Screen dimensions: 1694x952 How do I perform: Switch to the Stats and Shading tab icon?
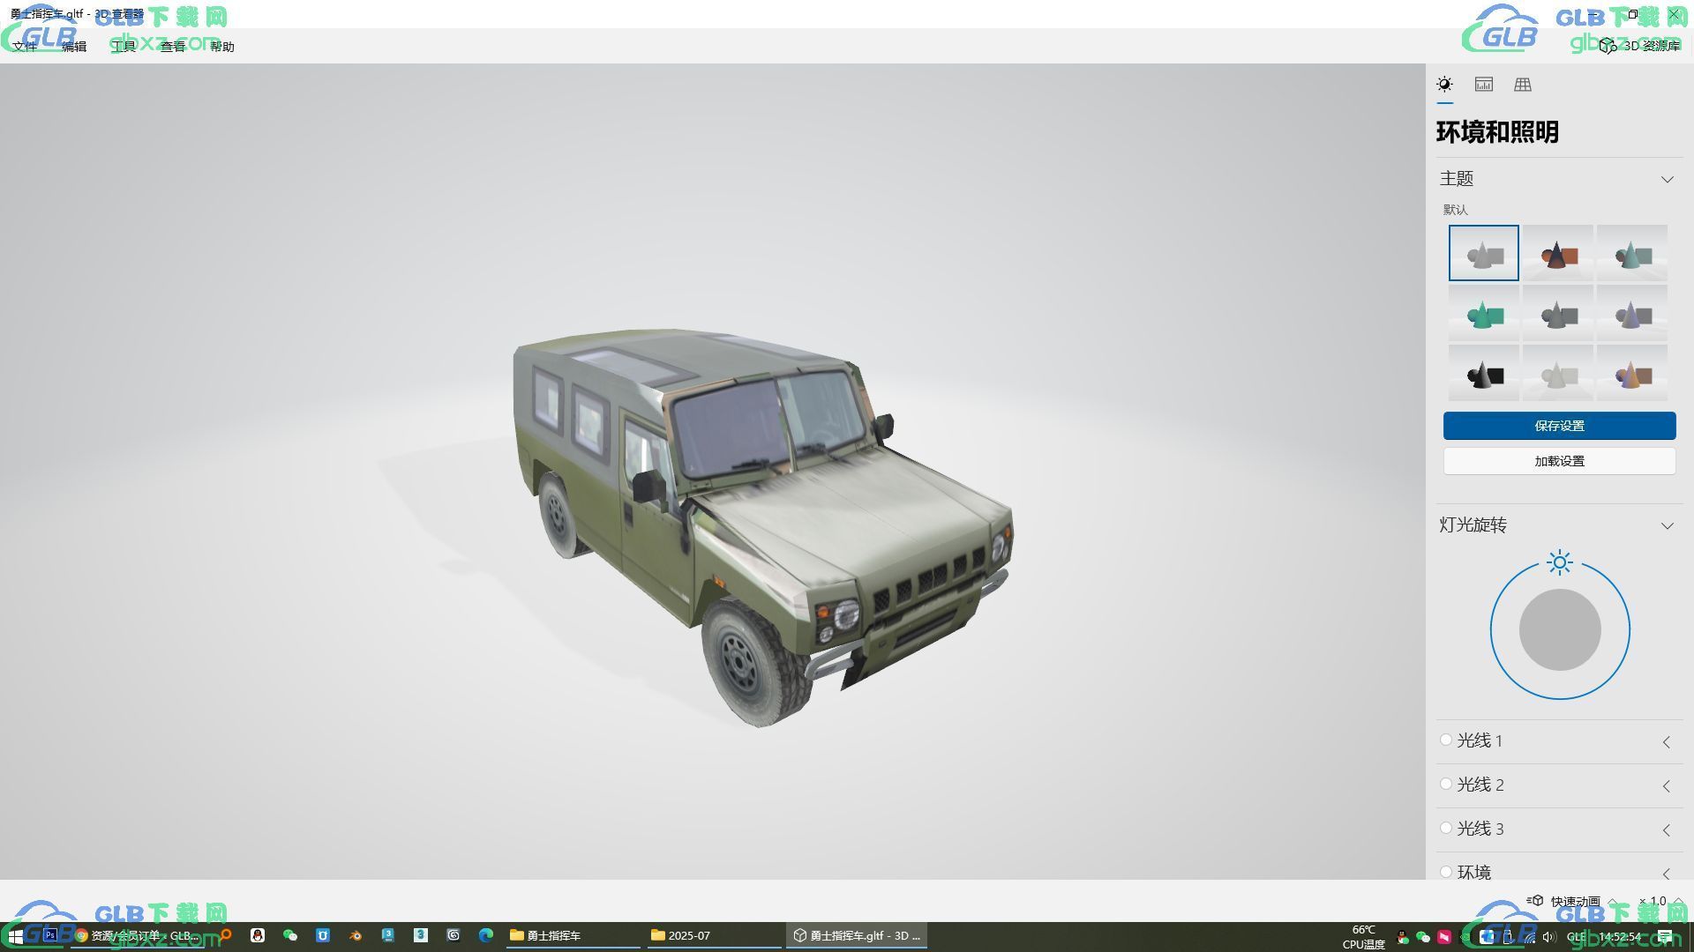pos(1483,85)
